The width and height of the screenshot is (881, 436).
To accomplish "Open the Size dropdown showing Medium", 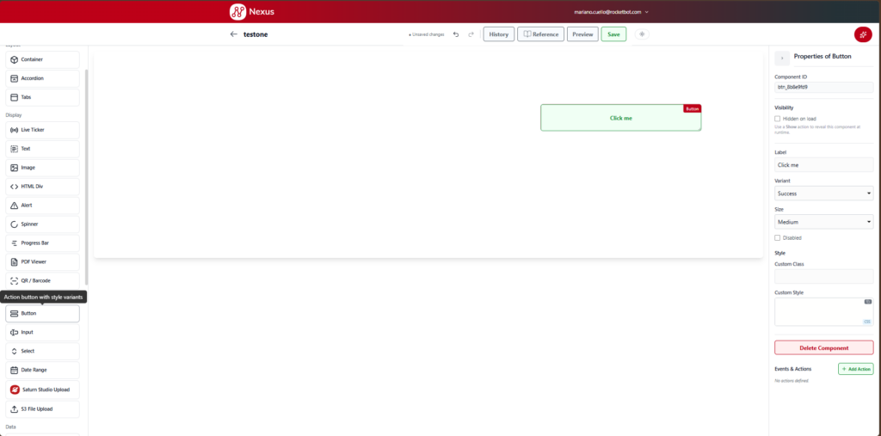I will point(823,221).
